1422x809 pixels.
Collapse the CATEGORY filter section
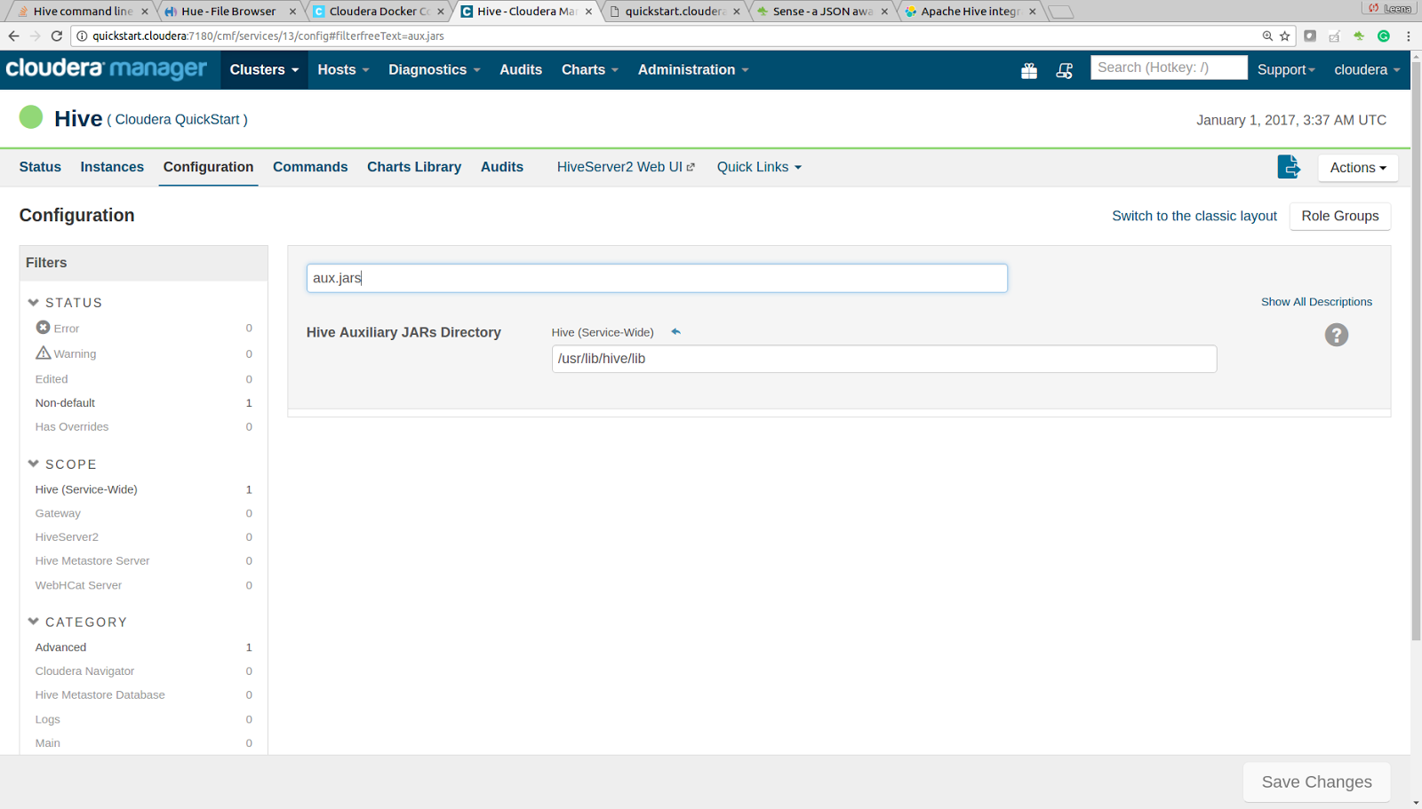click(77, 623)
